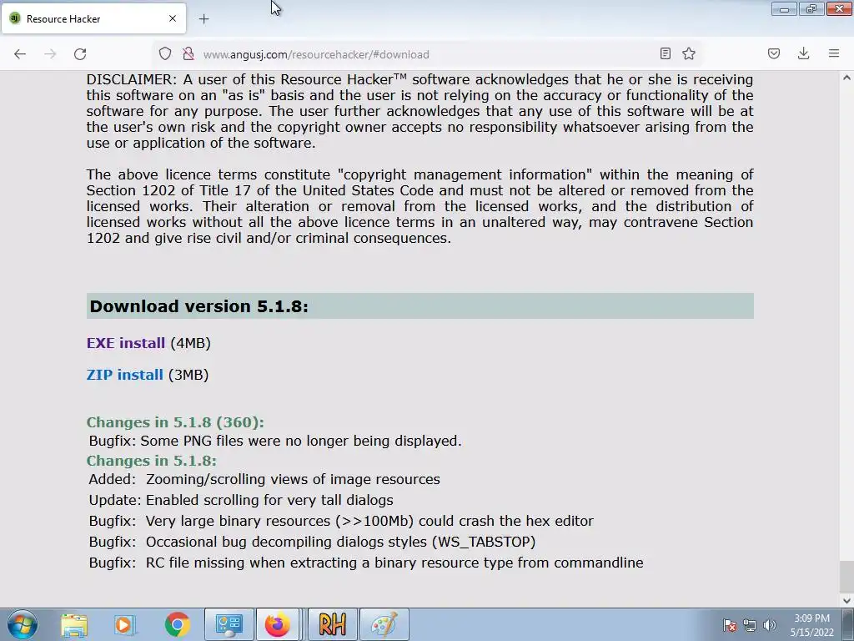Bookmark this page with the star icon
The height and width of the screenshot is (641, 854).
click(x=689, y=53)
